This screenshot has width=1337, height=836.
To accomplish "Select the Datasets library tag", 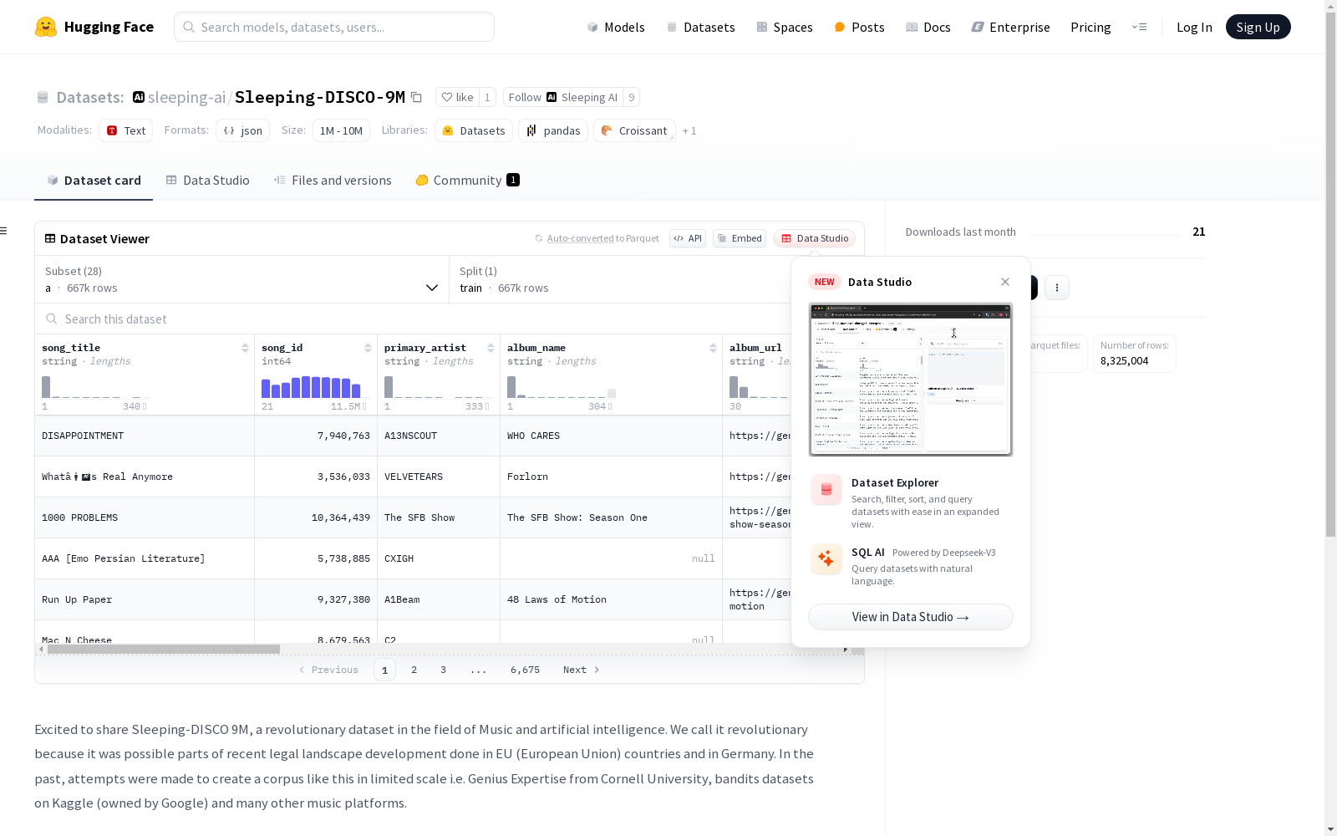I will click(474, 130).
